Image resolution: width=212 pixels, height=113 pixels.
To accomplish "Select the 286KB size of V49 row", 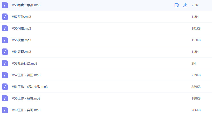I will tap(196, 110).
